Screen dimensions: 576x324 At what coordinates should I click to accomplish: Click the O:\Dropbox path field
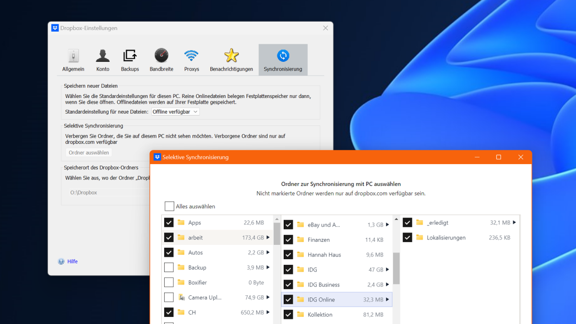(x=108, y=192)
